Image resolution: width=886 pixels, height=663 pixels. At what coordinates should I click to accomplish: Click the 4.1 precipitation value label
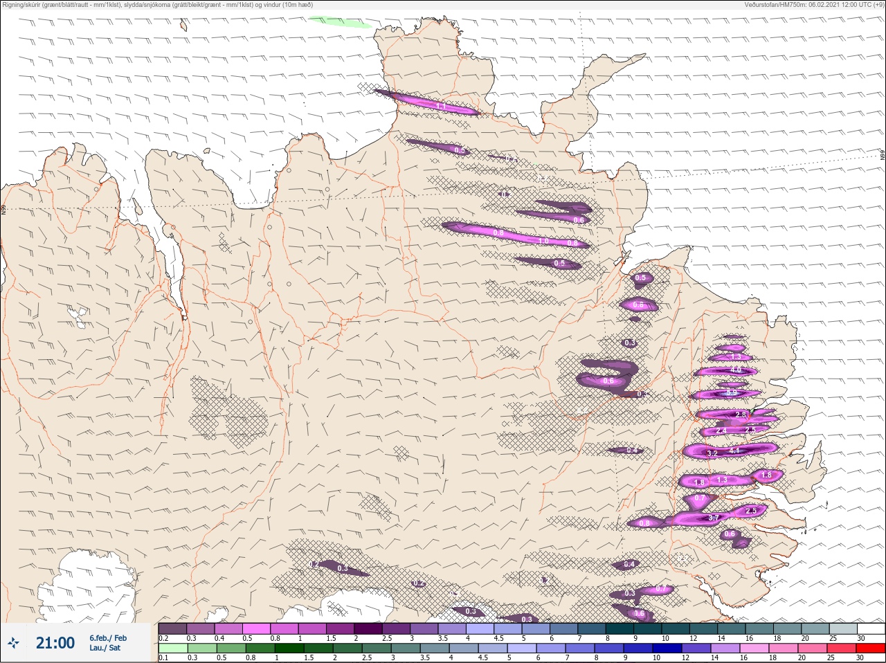pyautogui.click(x=734, y=451)
